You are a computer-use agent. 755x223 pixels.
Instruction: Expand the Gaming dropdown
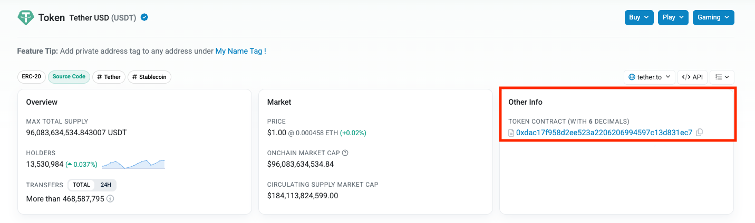[x=713, y=17]
